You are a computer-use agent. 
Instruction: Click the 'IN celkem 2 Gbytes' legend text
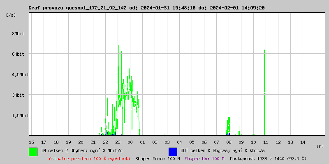81,150
